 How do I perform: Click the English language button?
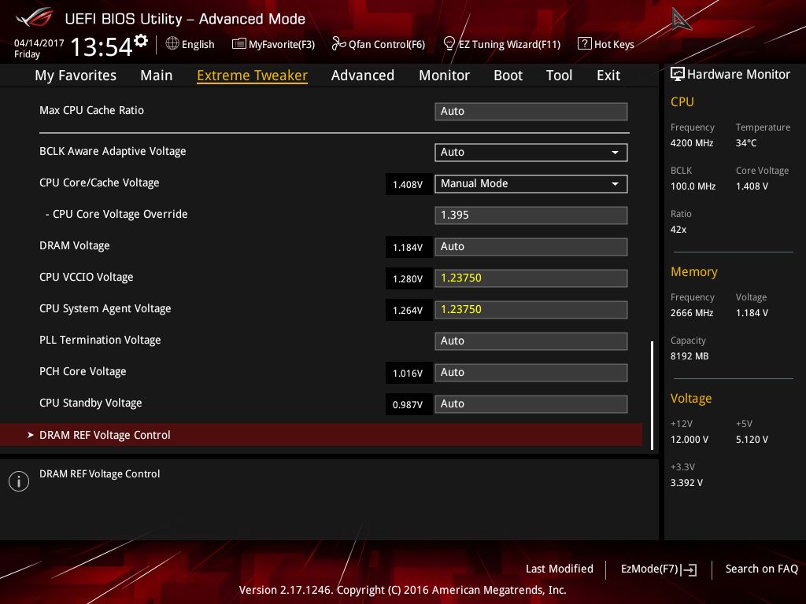tap(190, 44)
